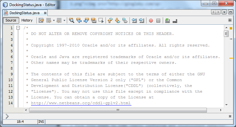Collapse the comment fold at line 1
This screenshot has width=236, height=127.
point(18,28)
